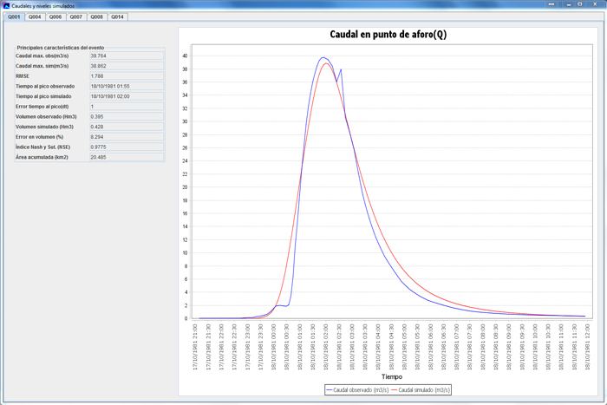
Task: Show the Q007 gauge tab
Action: pyautogui.click(x=76, y=16)
